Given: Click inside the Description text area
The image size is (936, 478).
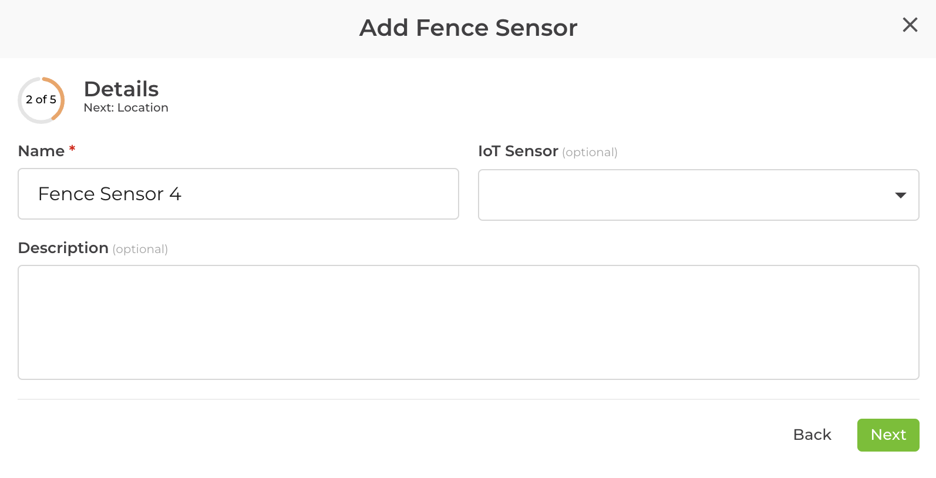Looking at the screenshot, I should pyautogui.click(x=469, y=322).
